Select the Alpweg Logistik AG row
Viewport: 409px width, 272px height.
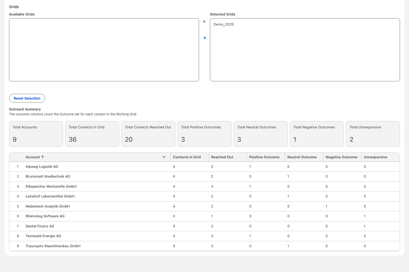(204, 167)
